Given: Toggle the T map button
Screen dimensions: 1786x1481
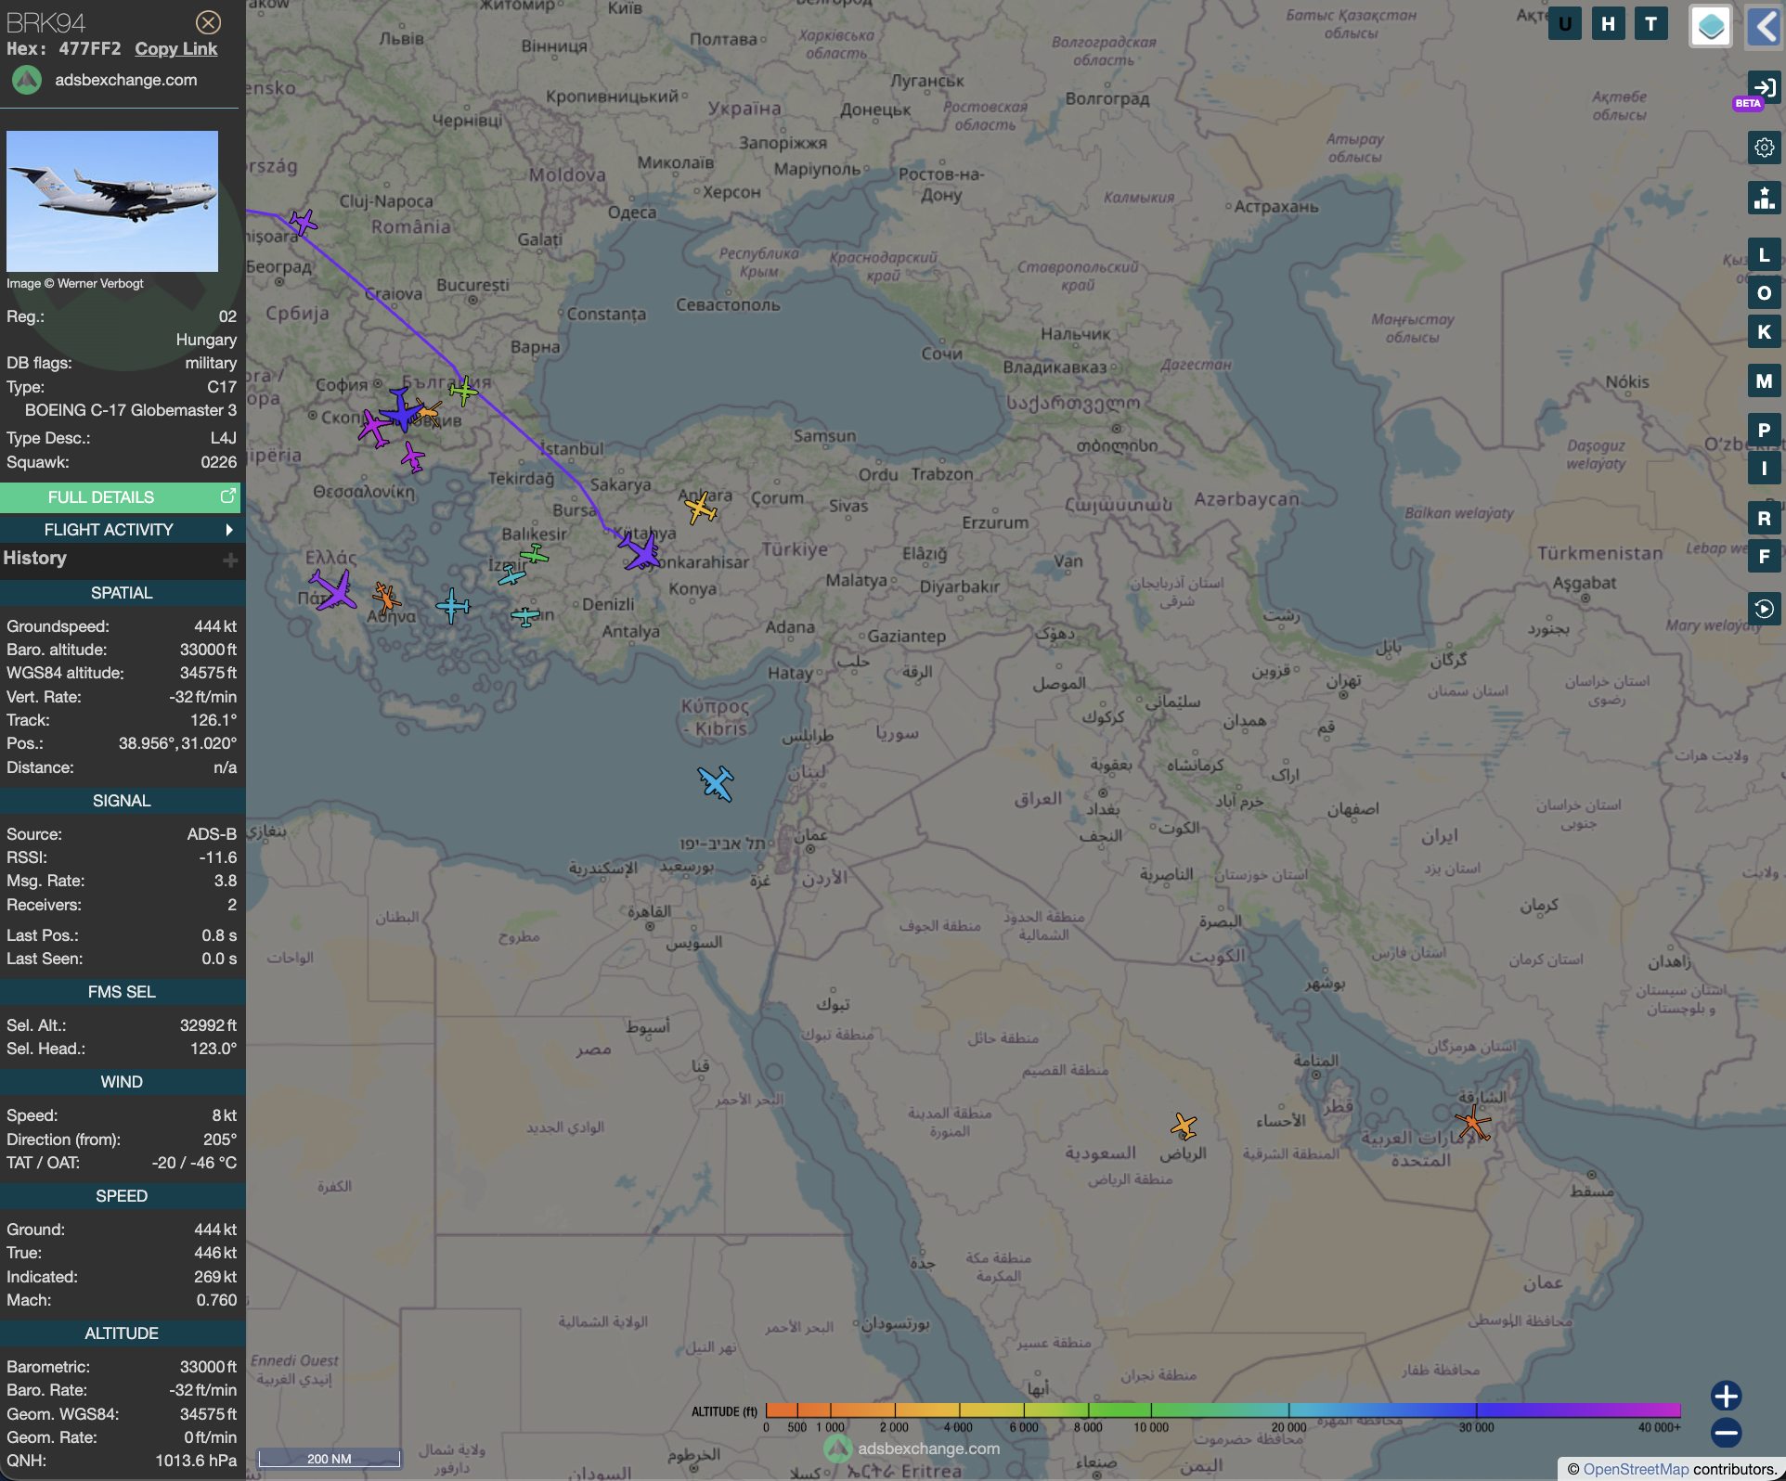Looking at the screenshot, I should [x=1650, y=24].
